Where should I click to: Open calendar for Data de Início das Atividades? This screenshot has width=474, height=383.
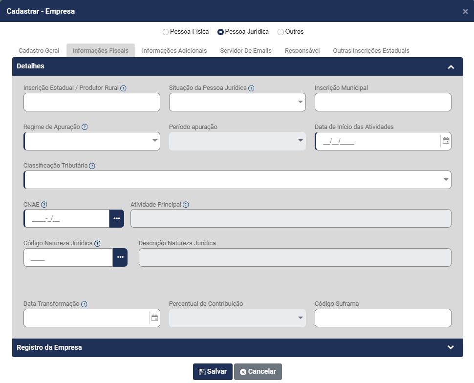tap(446, 141)
